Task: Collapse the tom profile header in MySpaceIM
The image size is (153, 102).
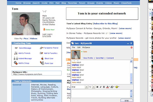Action: click(132, 58)
